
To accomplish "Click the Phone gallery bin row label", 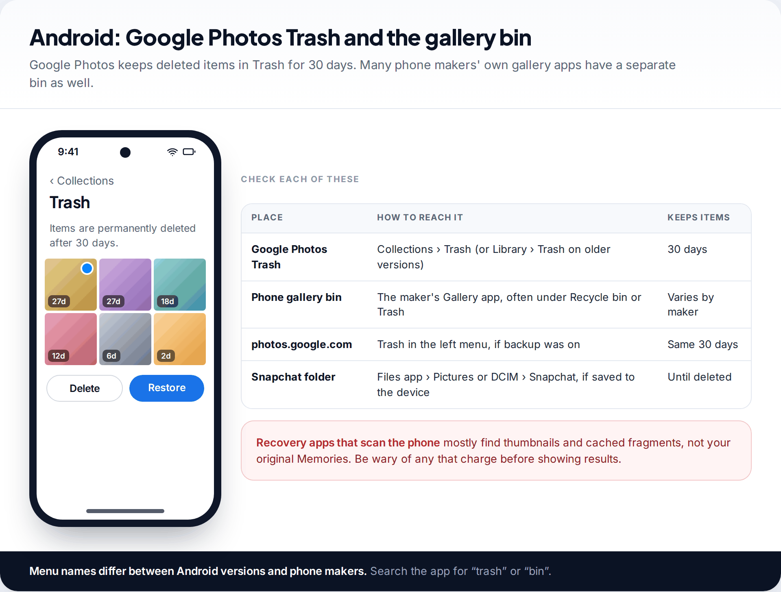I will pos(297,297).
